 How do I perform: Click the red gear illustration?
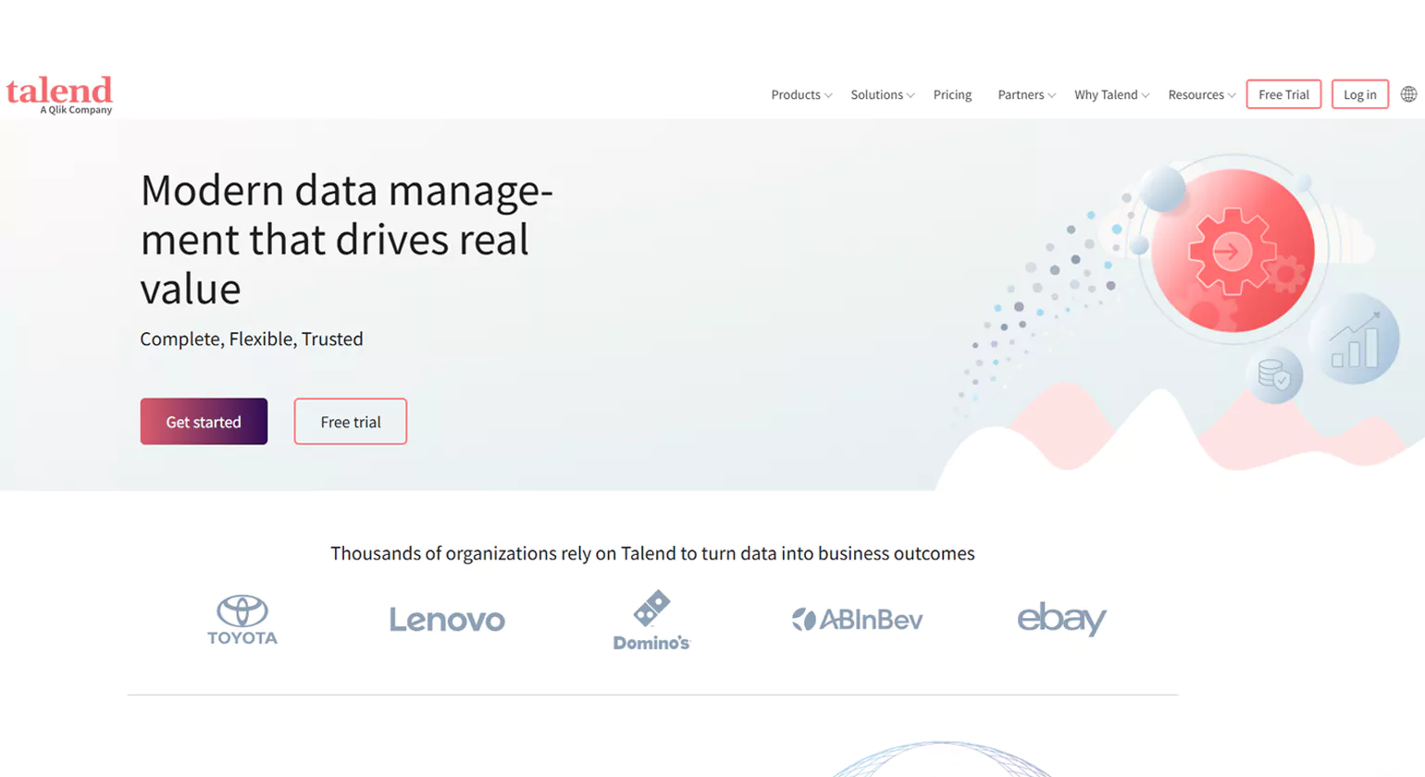pos(1233,251)
